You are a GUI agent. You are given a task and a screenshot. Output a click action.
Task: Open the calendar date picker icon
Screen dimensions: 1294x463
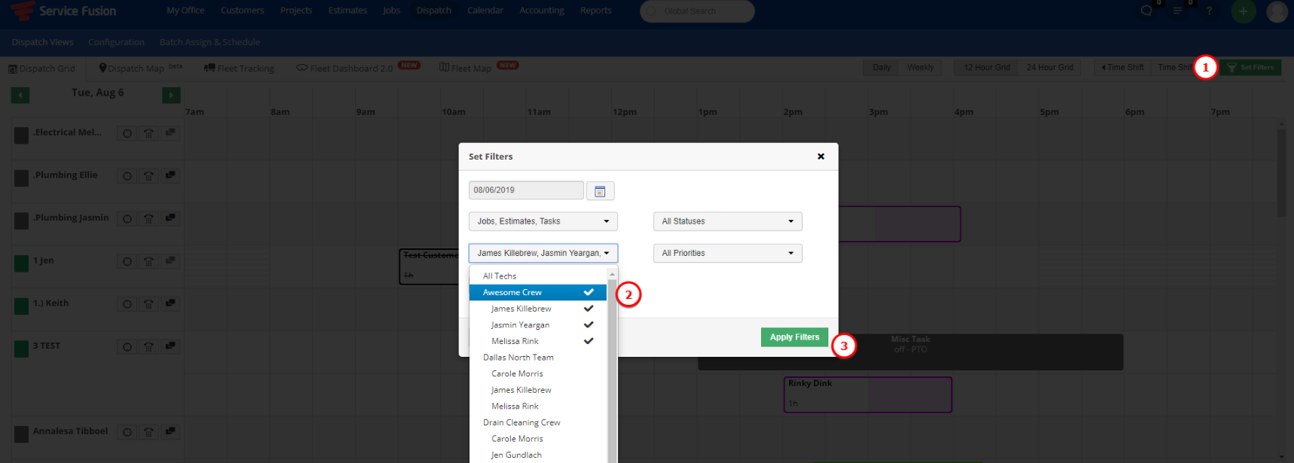coord(600,191)
